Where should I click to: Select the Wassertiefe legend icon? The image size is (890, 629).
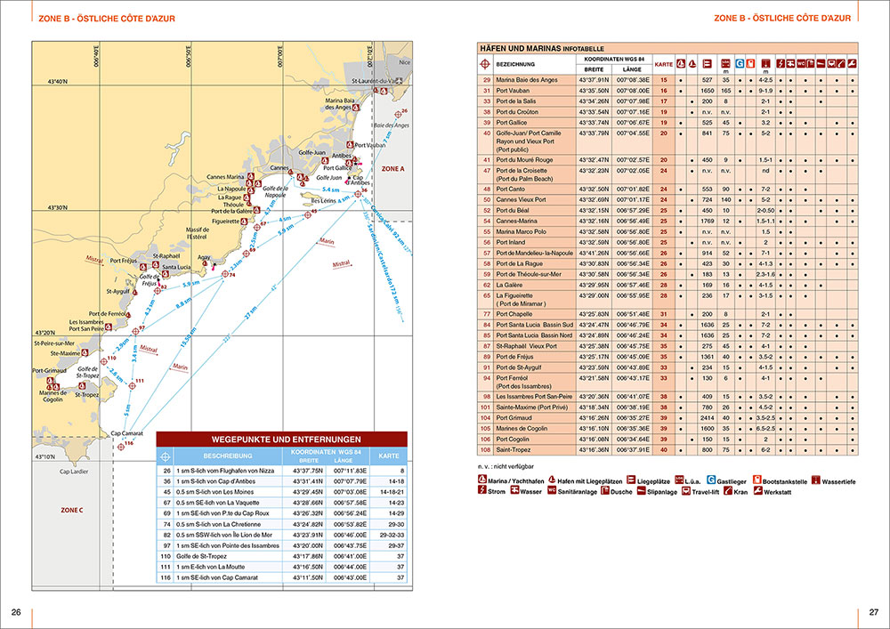point(816,479)
